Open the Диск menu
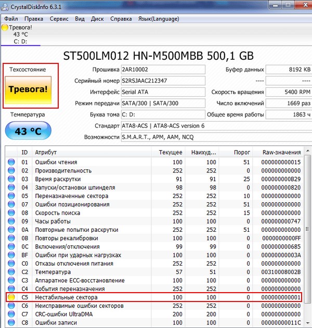Screen dimensions: 312x328 pos(97,19)
